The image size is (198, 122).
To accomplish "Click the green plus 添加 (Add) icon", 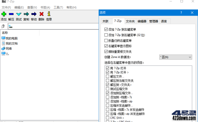I will 4,14.
